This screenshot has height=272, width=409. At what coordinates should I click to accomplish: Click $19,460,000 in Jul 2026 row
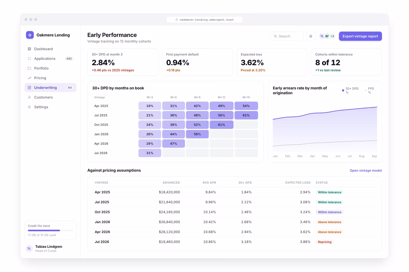169,242
